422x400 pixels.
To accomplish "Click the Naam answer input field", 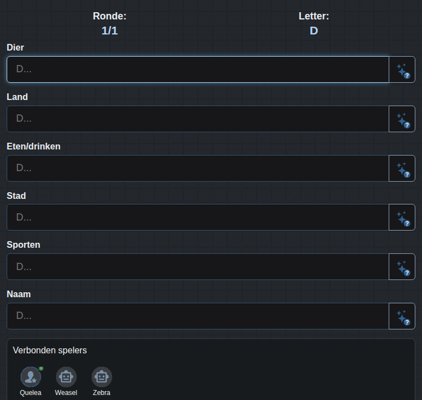I will pos(198,316).
